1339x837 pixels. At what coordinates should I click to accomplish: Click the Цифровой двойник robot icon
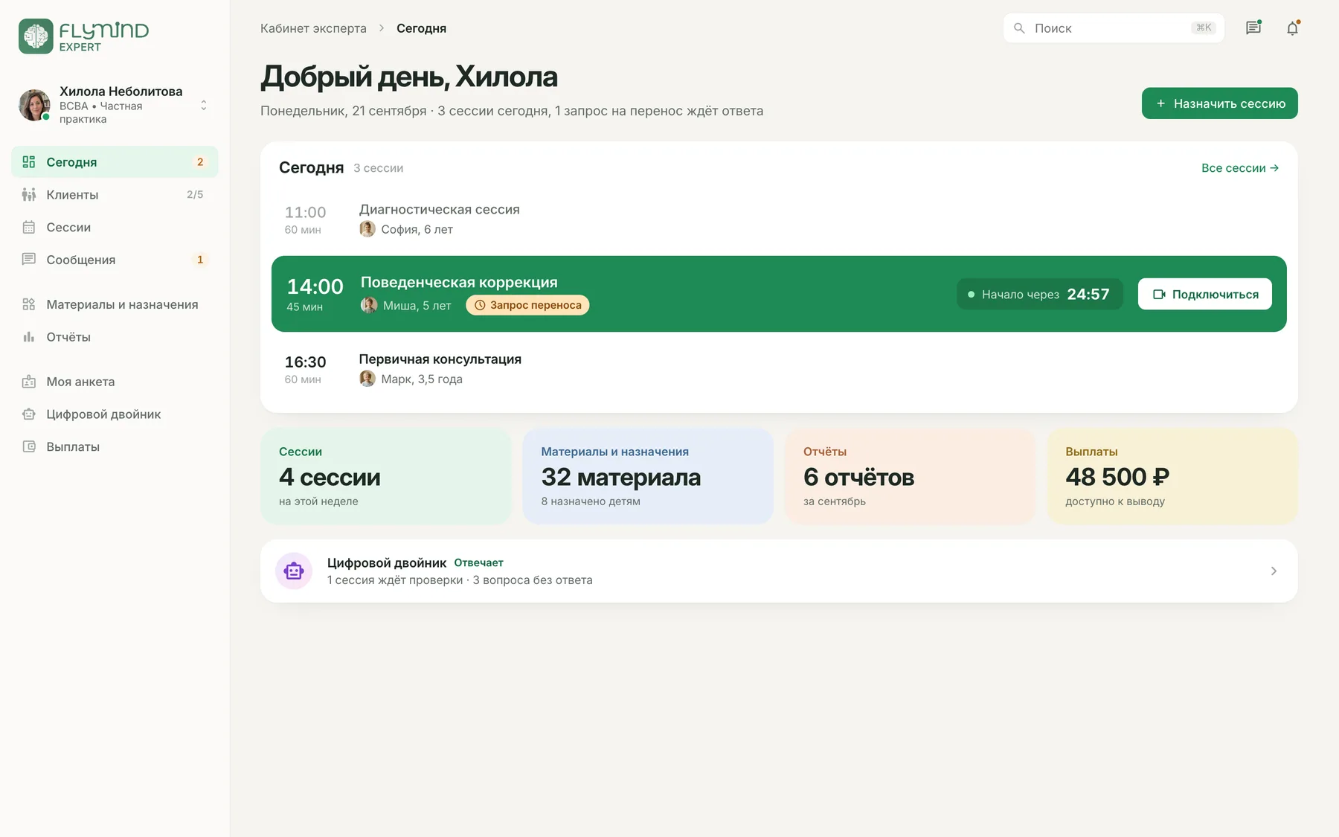pyautogui.click(x=294, y=571)
